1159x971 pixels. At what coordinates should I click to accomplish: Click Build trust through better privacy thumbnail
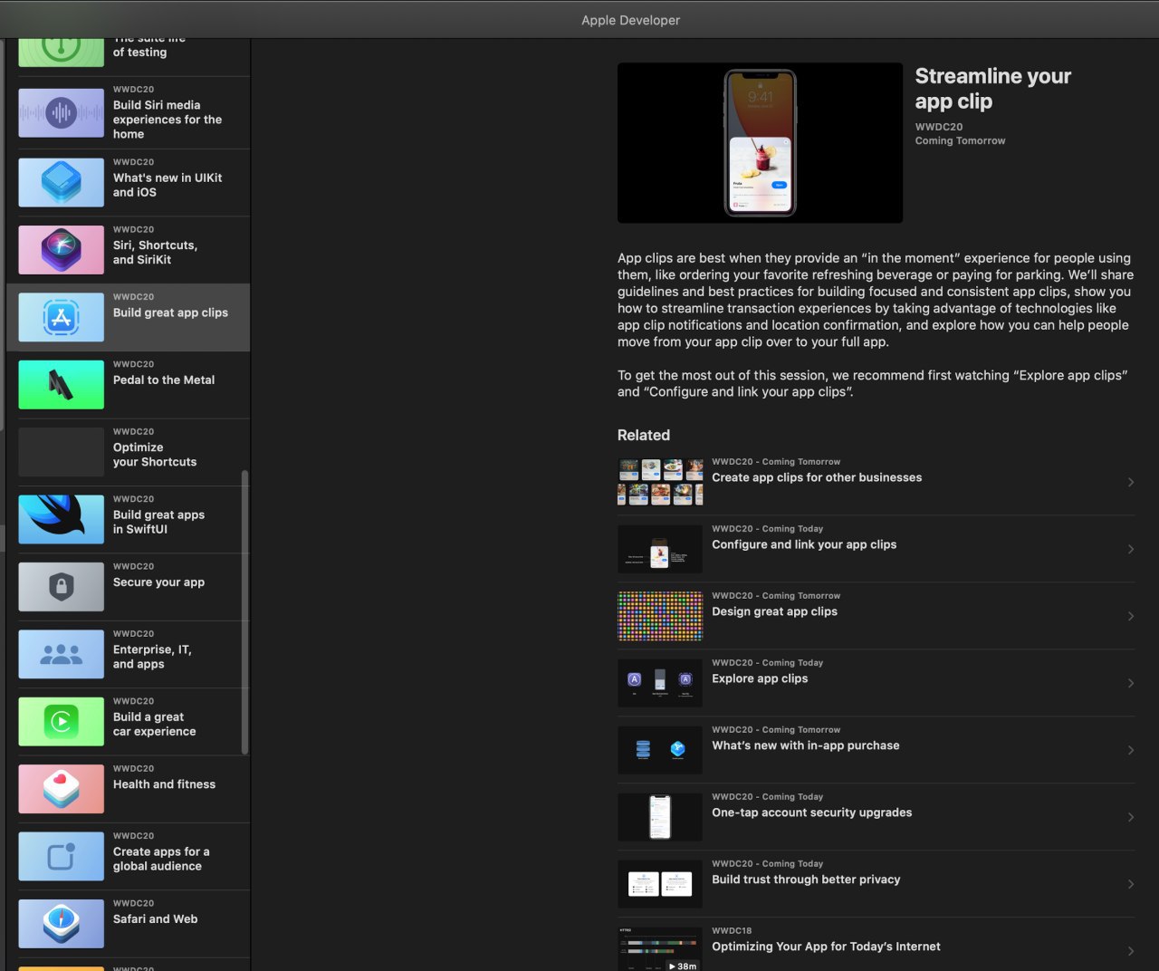tap(660, 884)
